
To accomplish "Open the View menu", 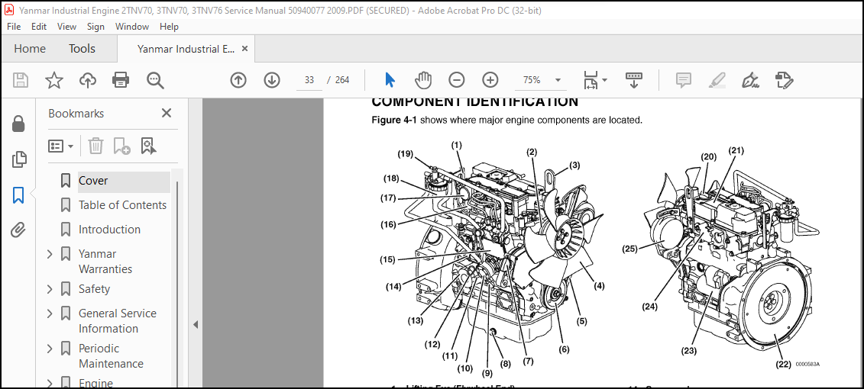I will pos(66,27).
